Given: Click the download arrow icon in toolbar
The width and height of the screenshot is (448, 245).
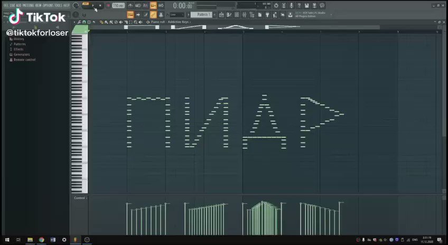Looking at the screenshot, I should 290,15.
